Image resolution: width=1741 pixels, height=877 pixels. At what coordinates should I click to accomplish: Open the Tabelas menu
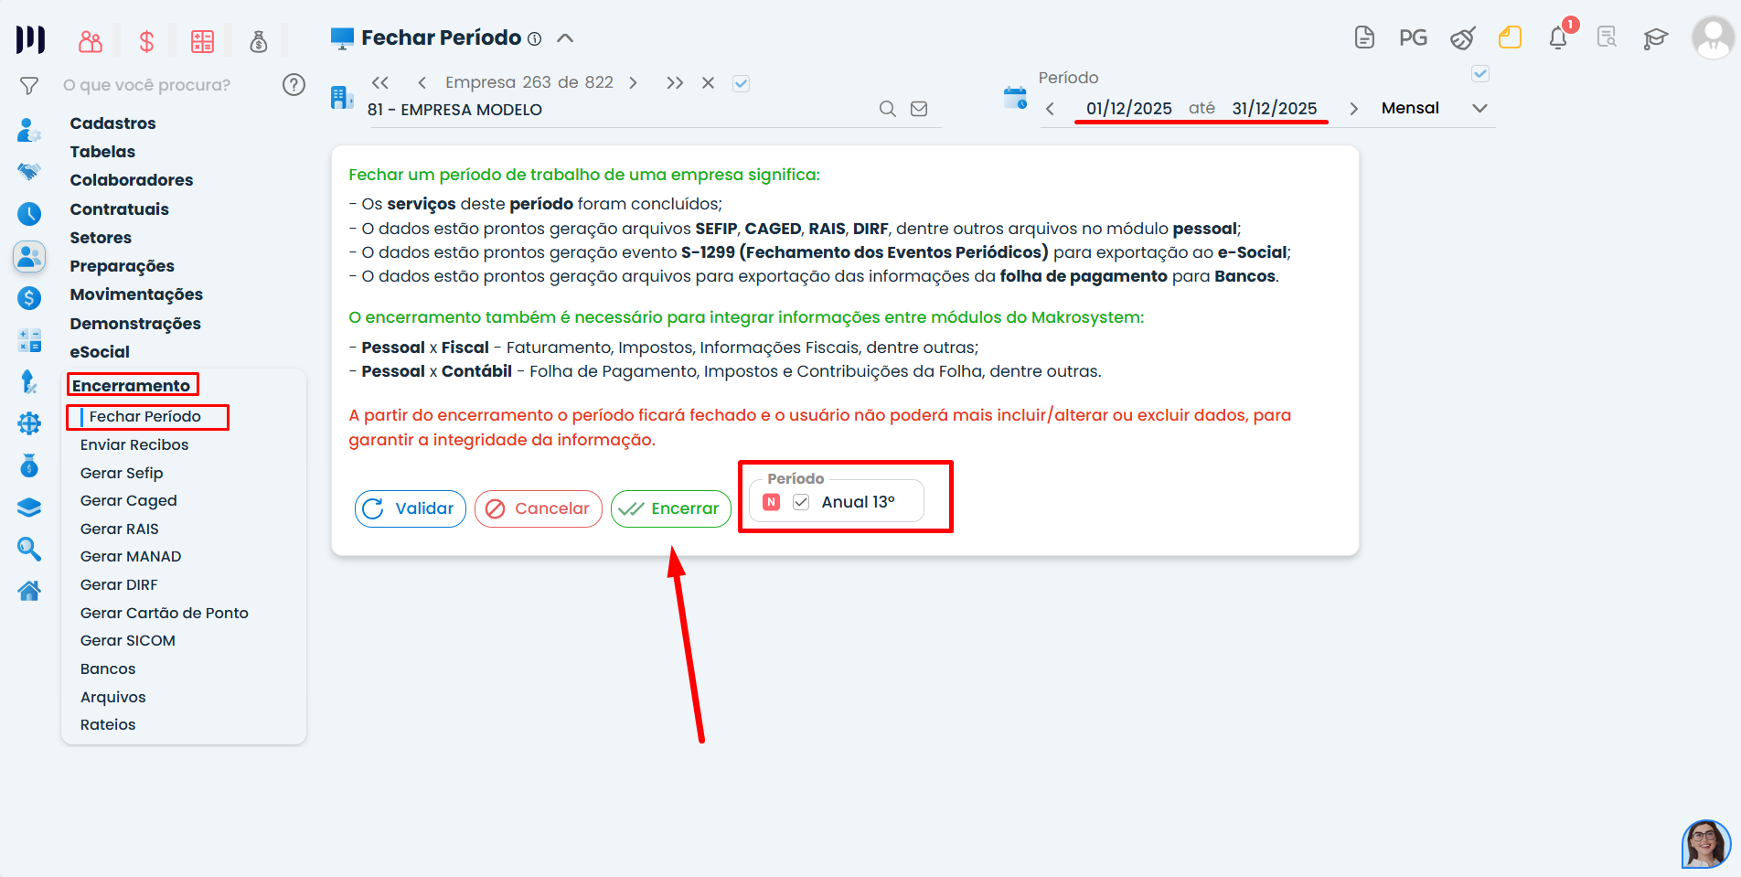point(102,152)
